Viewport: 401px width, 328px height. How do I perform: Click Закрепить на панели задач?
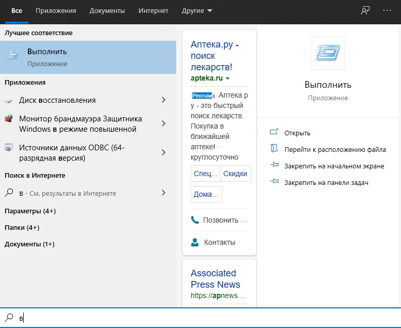[326, 183]
